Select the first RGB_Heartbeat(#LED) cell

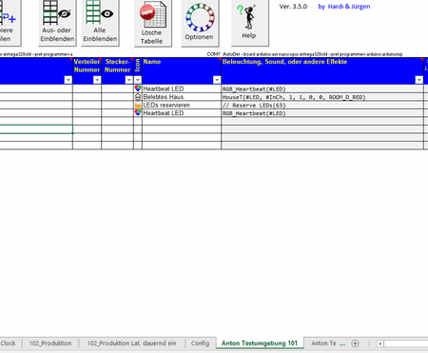(322, 88)
